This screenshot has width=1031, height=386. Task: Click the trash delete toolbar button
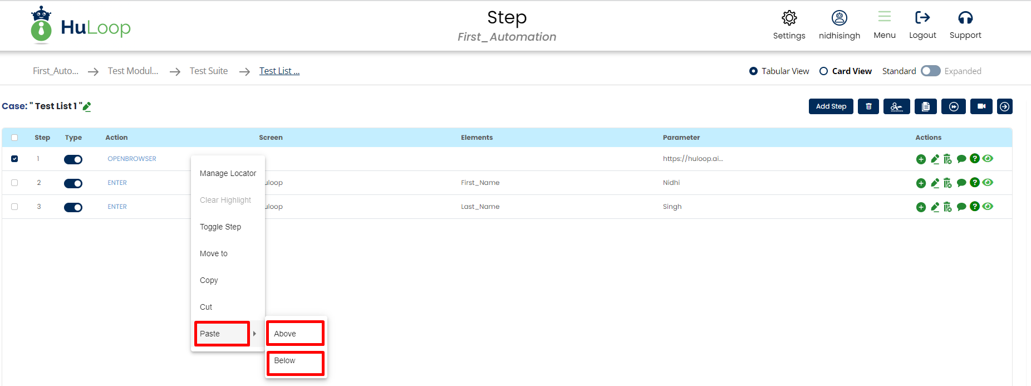coord(868,106)
